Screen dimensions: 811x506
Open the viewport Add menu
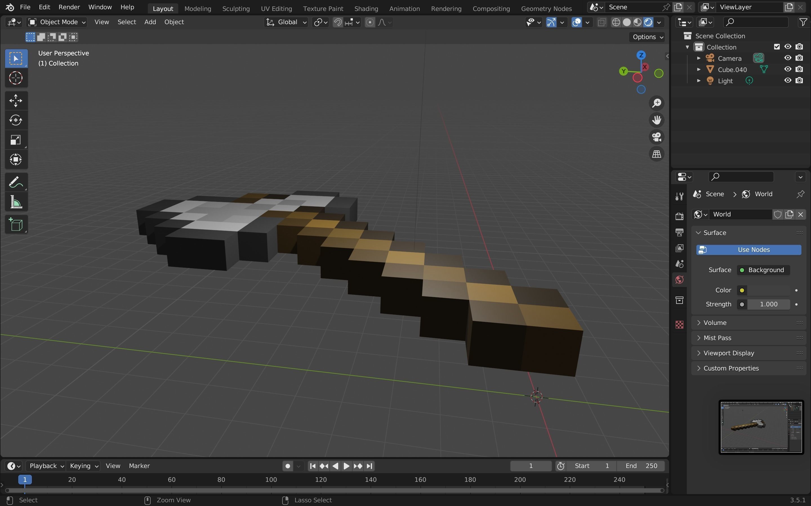pyautogui.click(x=150, y=22)
